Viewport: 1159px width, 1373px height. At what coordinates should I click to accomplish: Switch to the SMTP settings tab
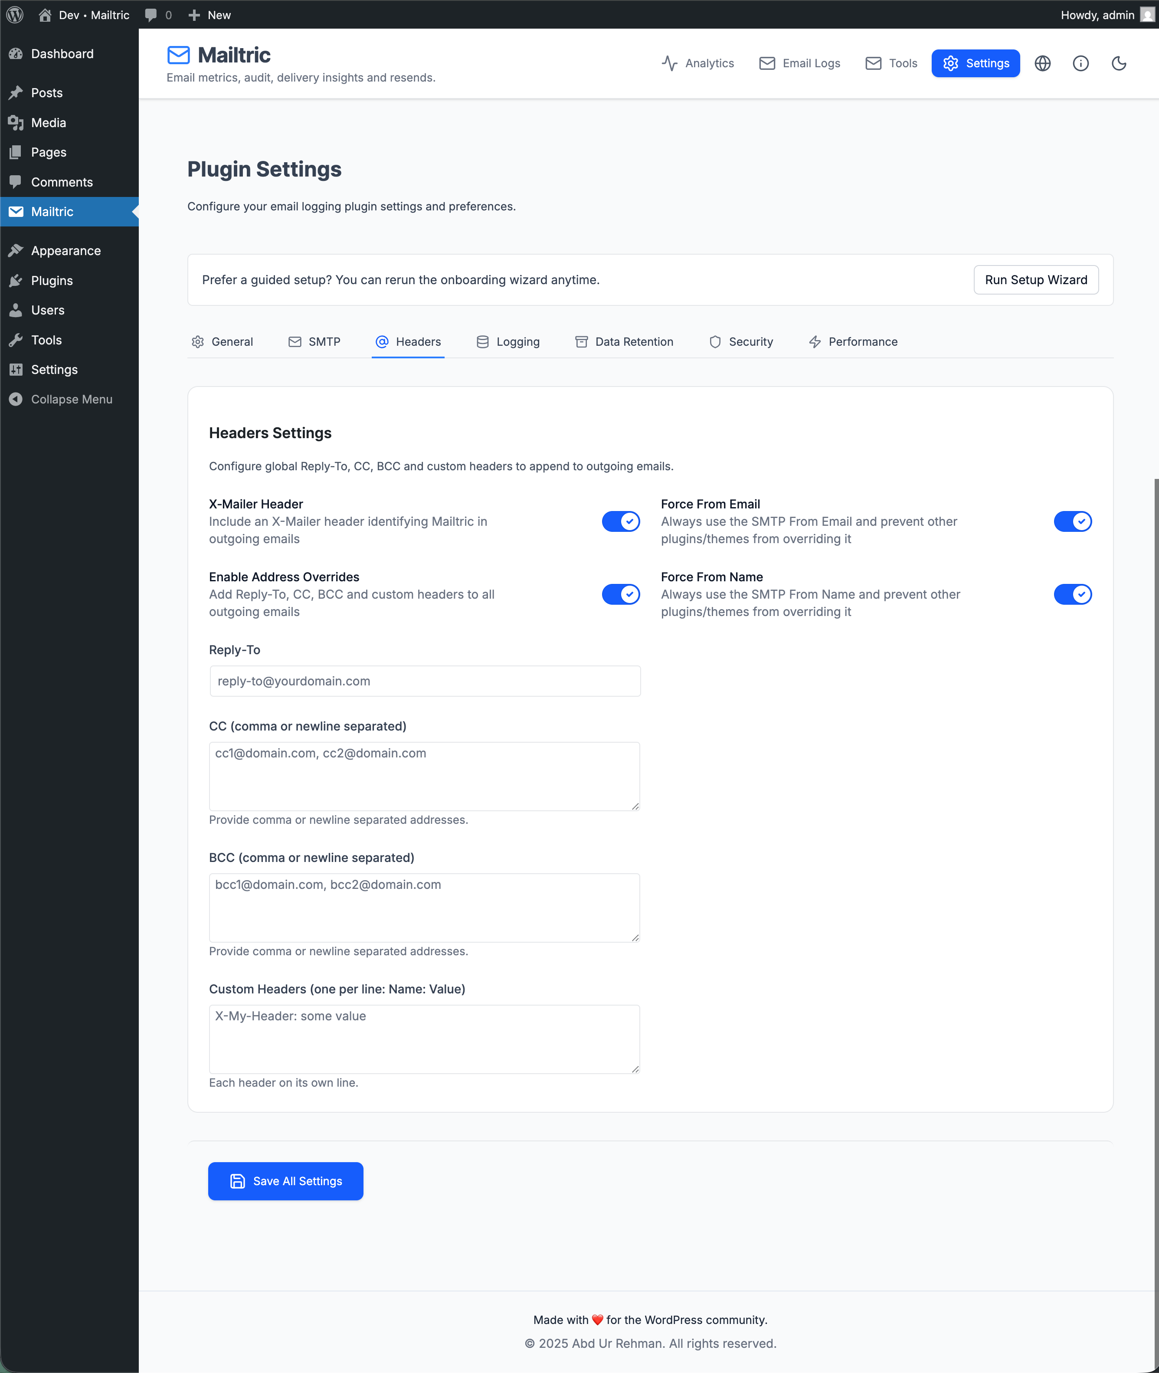click(315, 341)
